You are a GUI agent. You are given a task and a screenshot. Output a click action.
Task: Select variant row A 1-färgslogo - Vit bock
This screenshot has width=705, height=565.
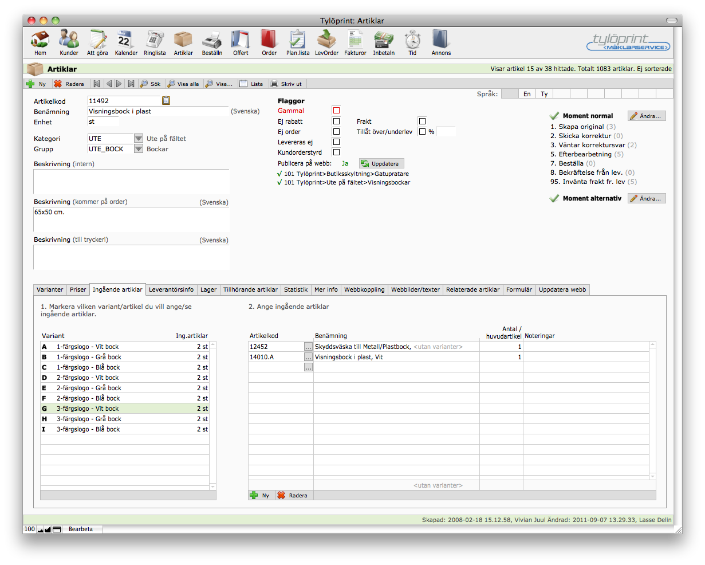125,347
